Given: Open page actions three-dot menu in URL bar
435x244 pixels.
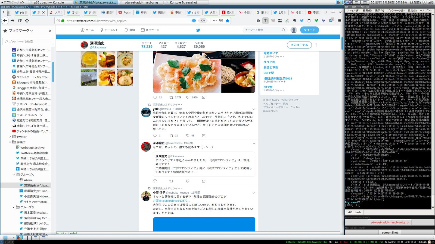Looking at the screenshot, I should point(215,21).
